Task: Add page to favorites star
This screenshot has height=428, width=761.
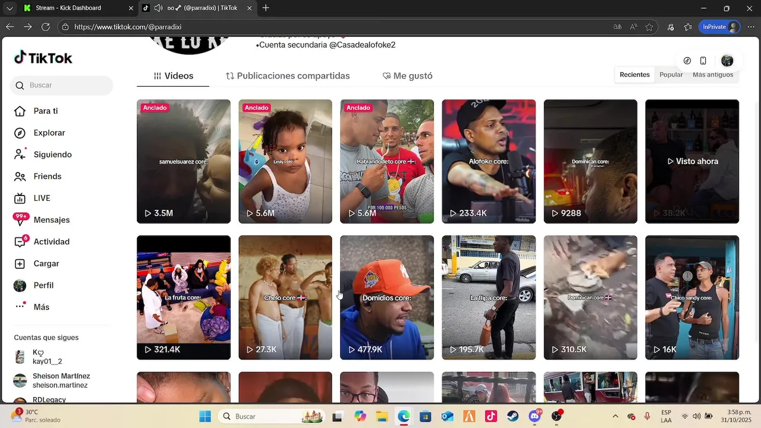Action: tap(649, 27)
